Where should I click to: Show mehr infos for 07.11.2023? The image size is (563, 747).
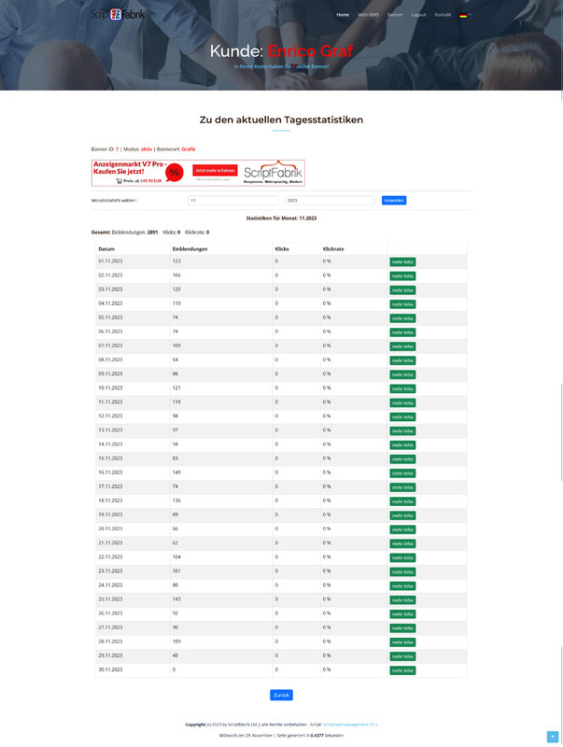tap(402, 346)
